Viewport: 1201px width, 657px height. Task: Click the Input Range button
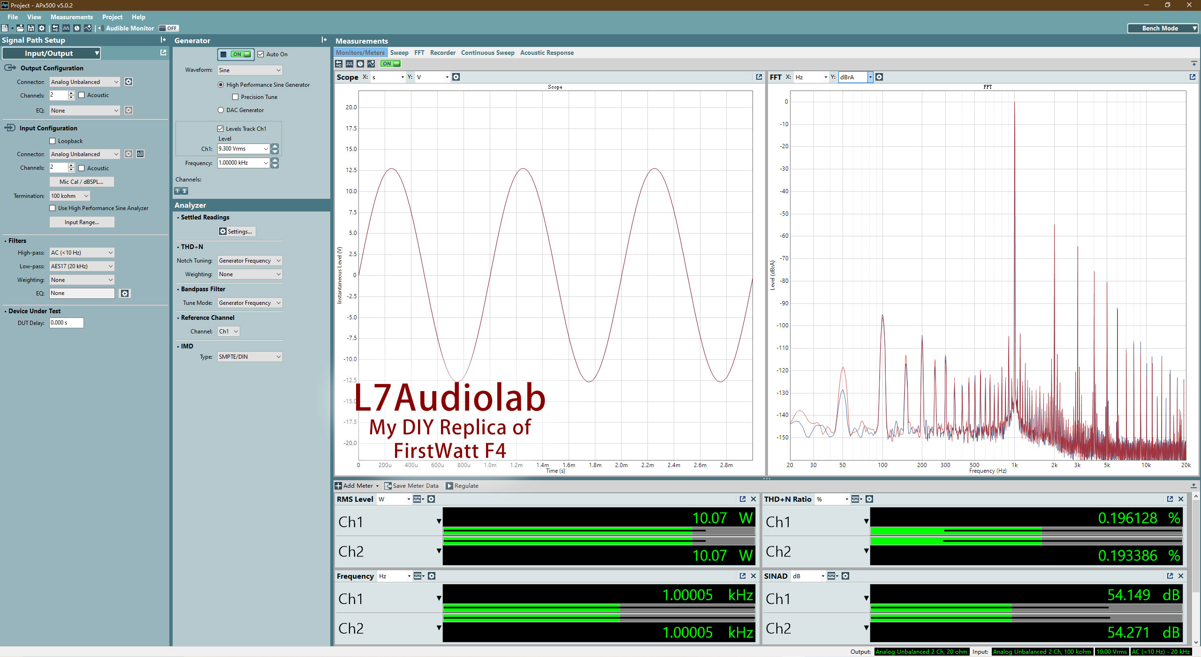coord(82,222)
